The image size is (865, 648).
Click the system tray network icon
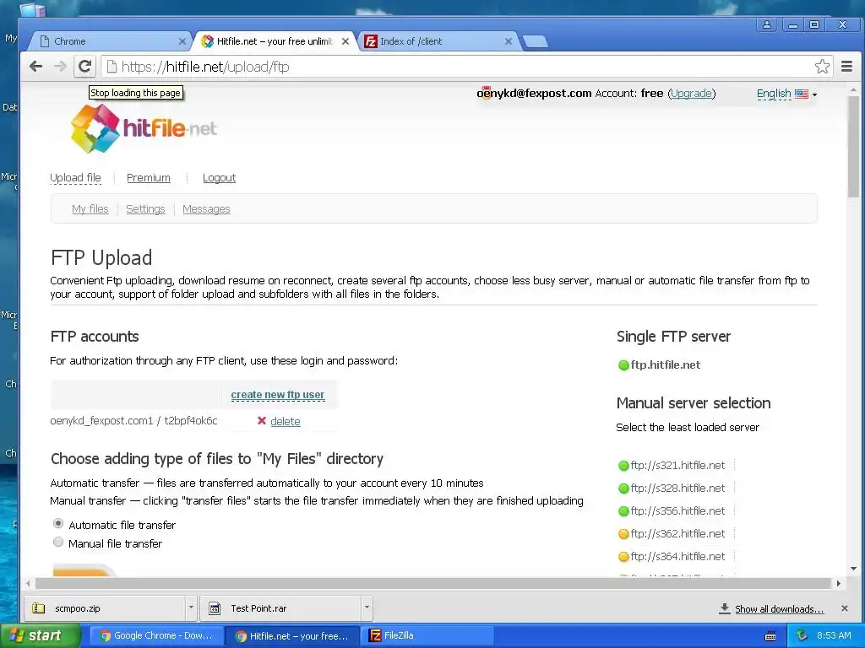tap(802, 635)
